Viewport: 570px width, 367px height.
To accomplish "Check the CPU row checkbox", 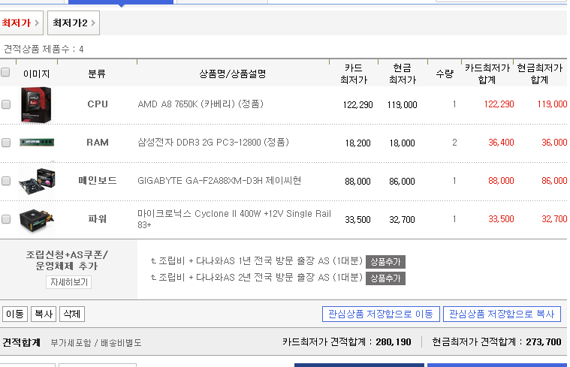I will coord(6,105).
